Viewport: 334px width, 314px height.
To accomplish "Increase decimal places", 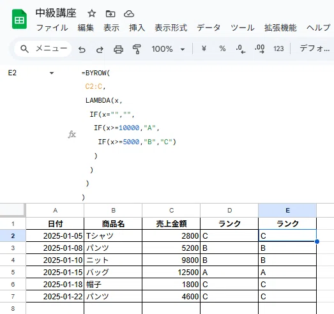I will click(x=259, y=49).
